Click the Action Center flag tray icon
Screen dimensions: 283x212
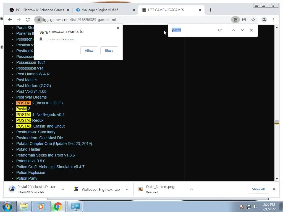coord(242,207)
